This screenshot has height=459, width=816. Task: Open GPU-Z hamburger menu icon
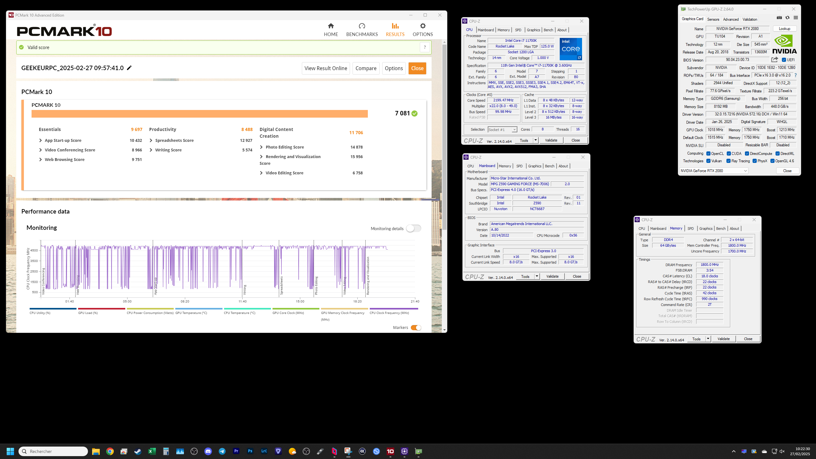(796, 18)
